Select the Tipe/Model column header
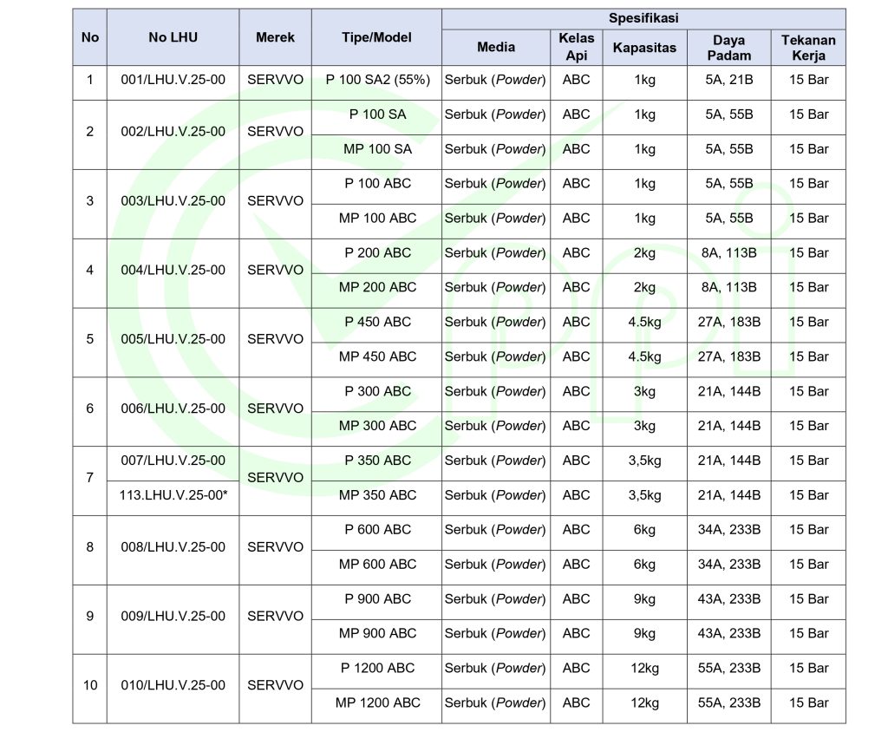The image size is (888, 732). point(376,37)
